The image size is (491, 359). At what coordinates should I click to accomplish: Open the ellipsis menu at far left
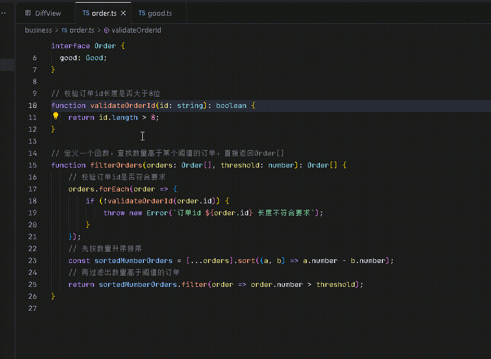pos(3,12)
